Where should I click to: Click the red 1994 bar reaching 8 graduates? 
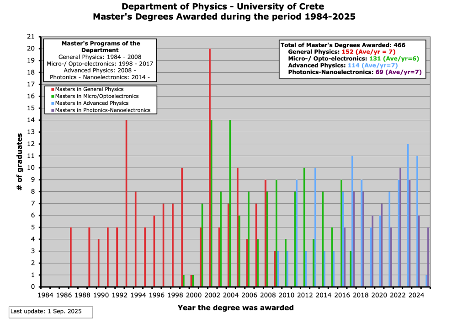pyautogui.click(x=135, y=239)
